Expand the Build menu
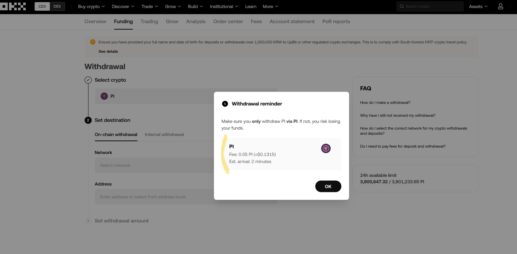Image resolution: width=517 pixels, height=254 pixels. coord(195,6)
